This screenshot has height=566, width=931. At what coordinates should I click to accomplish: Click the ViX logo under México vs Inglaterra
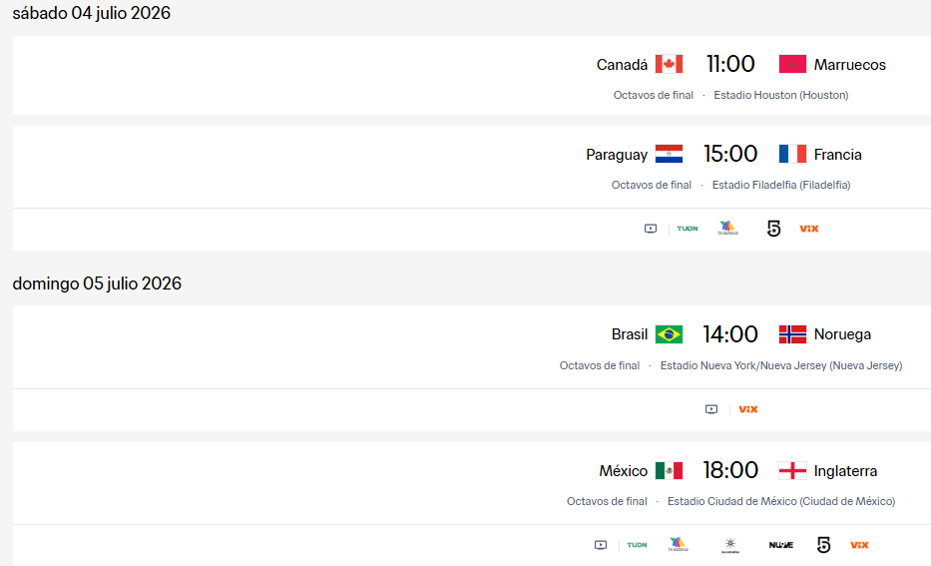click(x=859, y=545)
